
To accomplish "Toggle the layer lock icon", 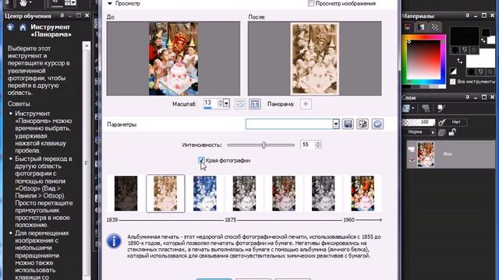I will (452, 132).
